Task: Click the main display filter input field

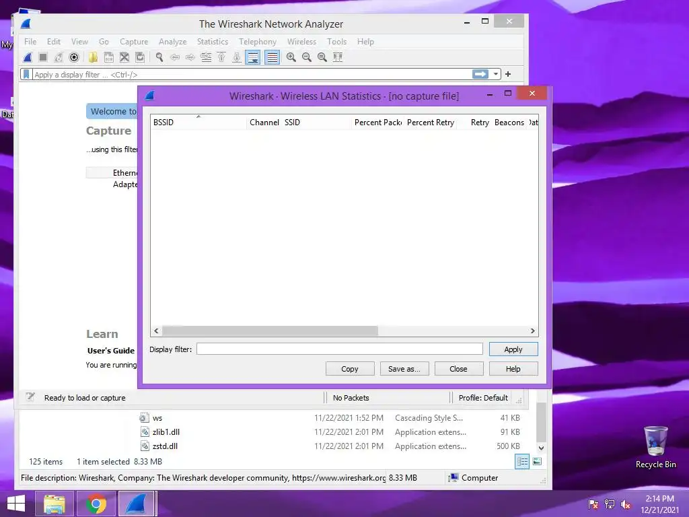Action: point(250,74)
